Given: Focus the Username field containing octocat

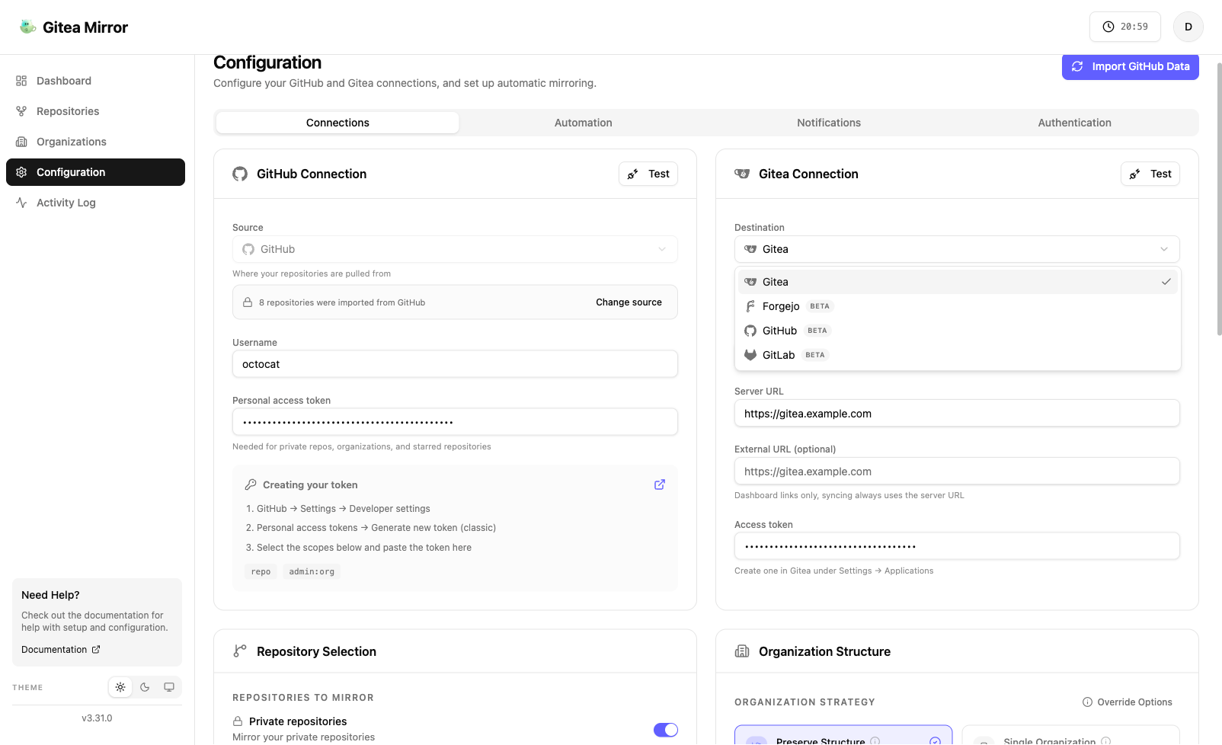Looking at the screenshot, I should [x=455, y=364].
